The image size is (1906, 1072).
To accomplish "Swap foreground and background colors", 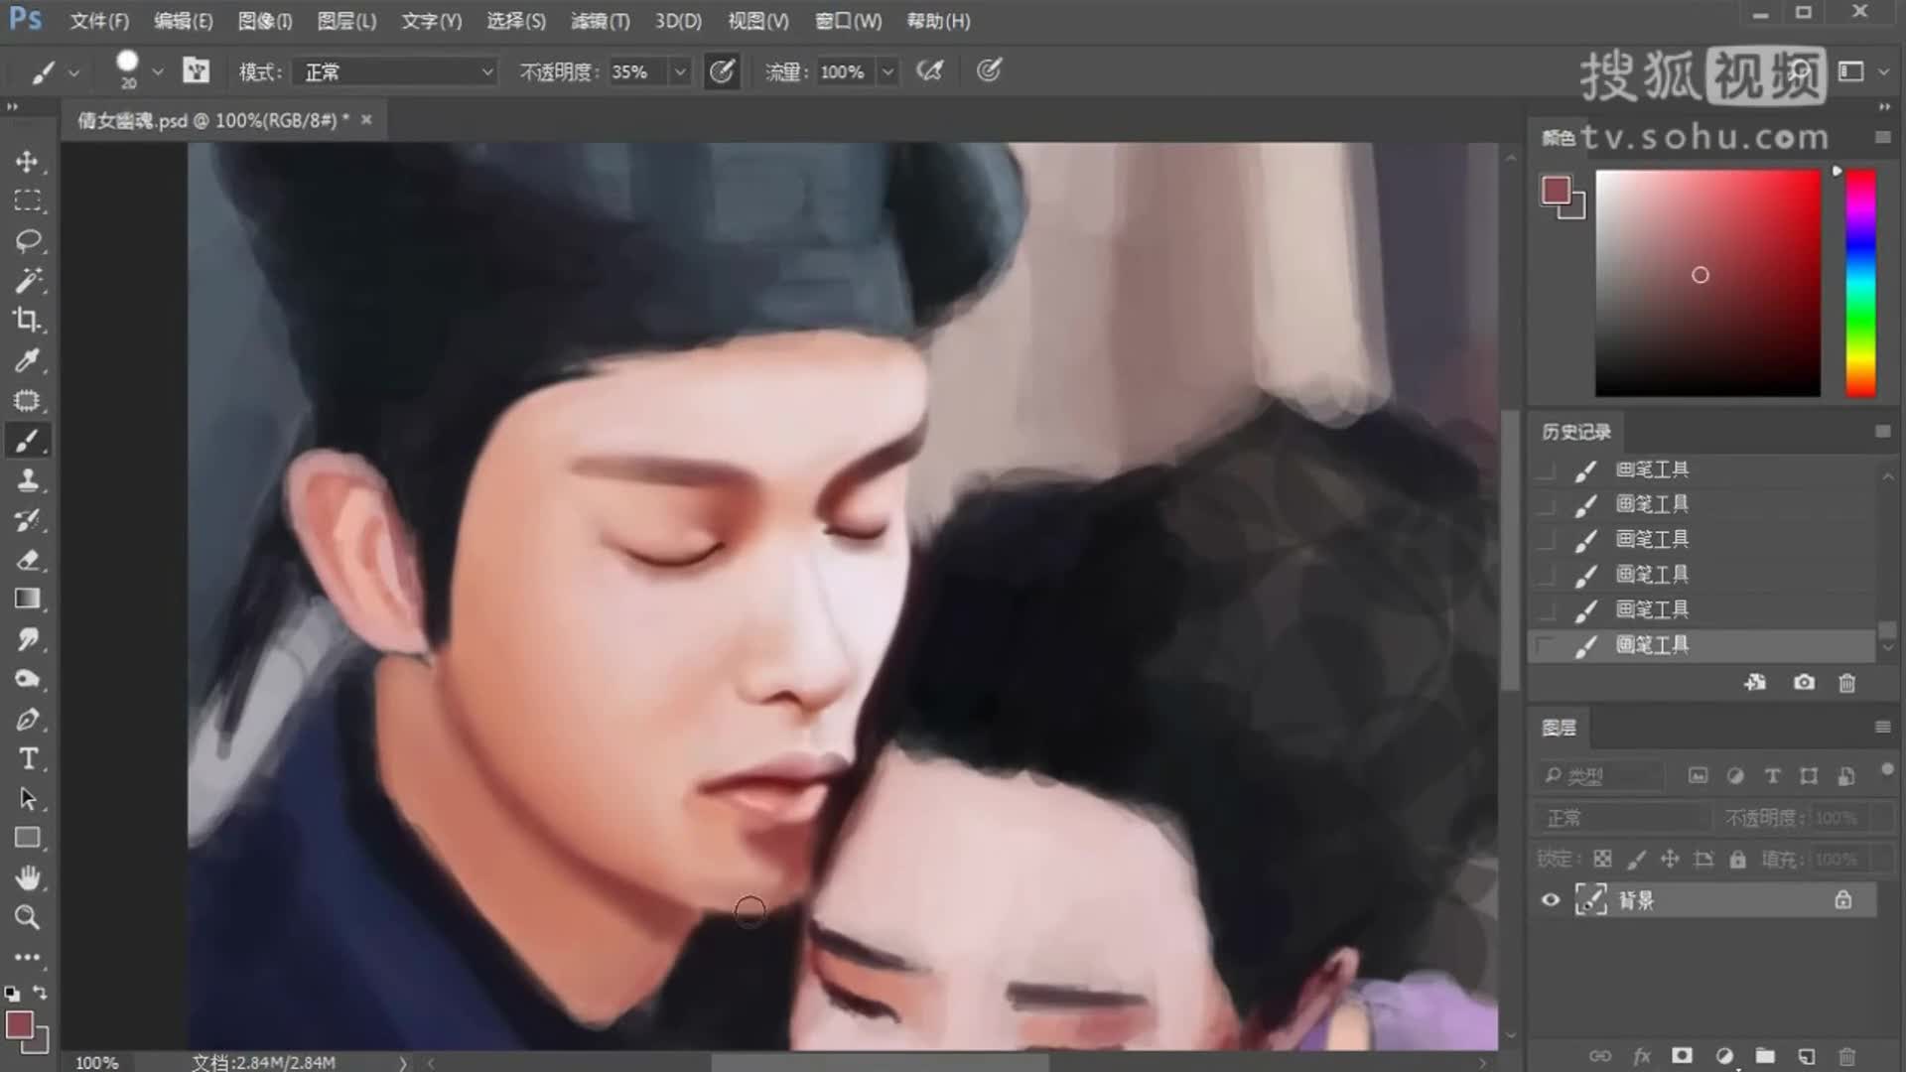I will [x=40, y=993].
